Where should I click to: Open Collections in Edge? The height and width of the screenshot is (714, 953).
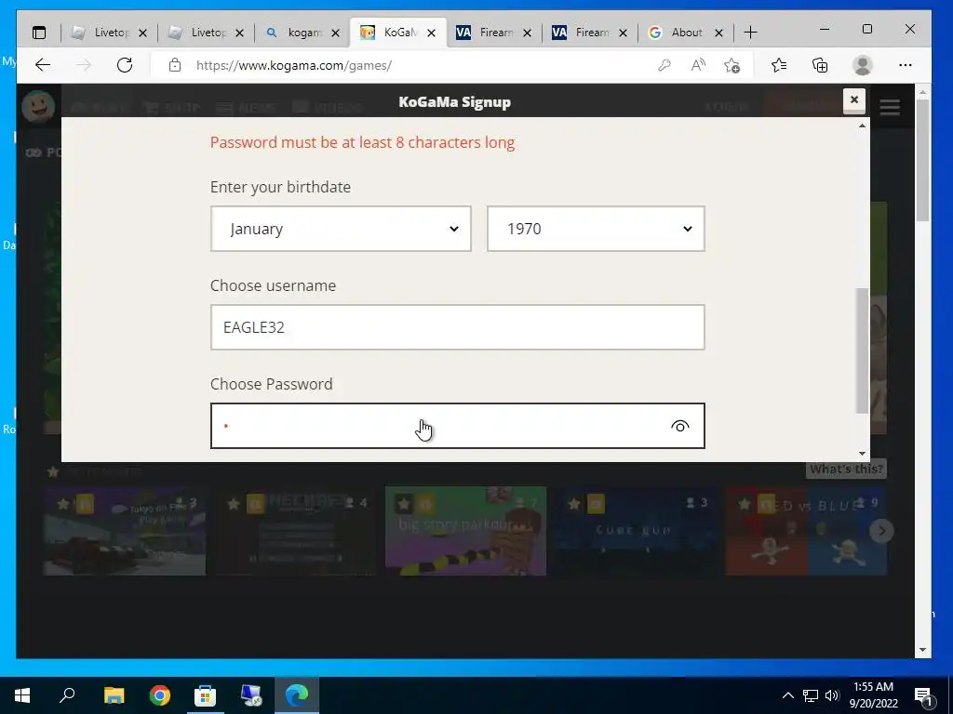pyautogui.click(x=820, y=65)
